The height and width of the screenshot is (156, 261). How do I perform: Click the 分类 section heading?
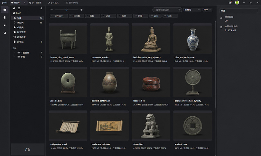pos(14,48)
